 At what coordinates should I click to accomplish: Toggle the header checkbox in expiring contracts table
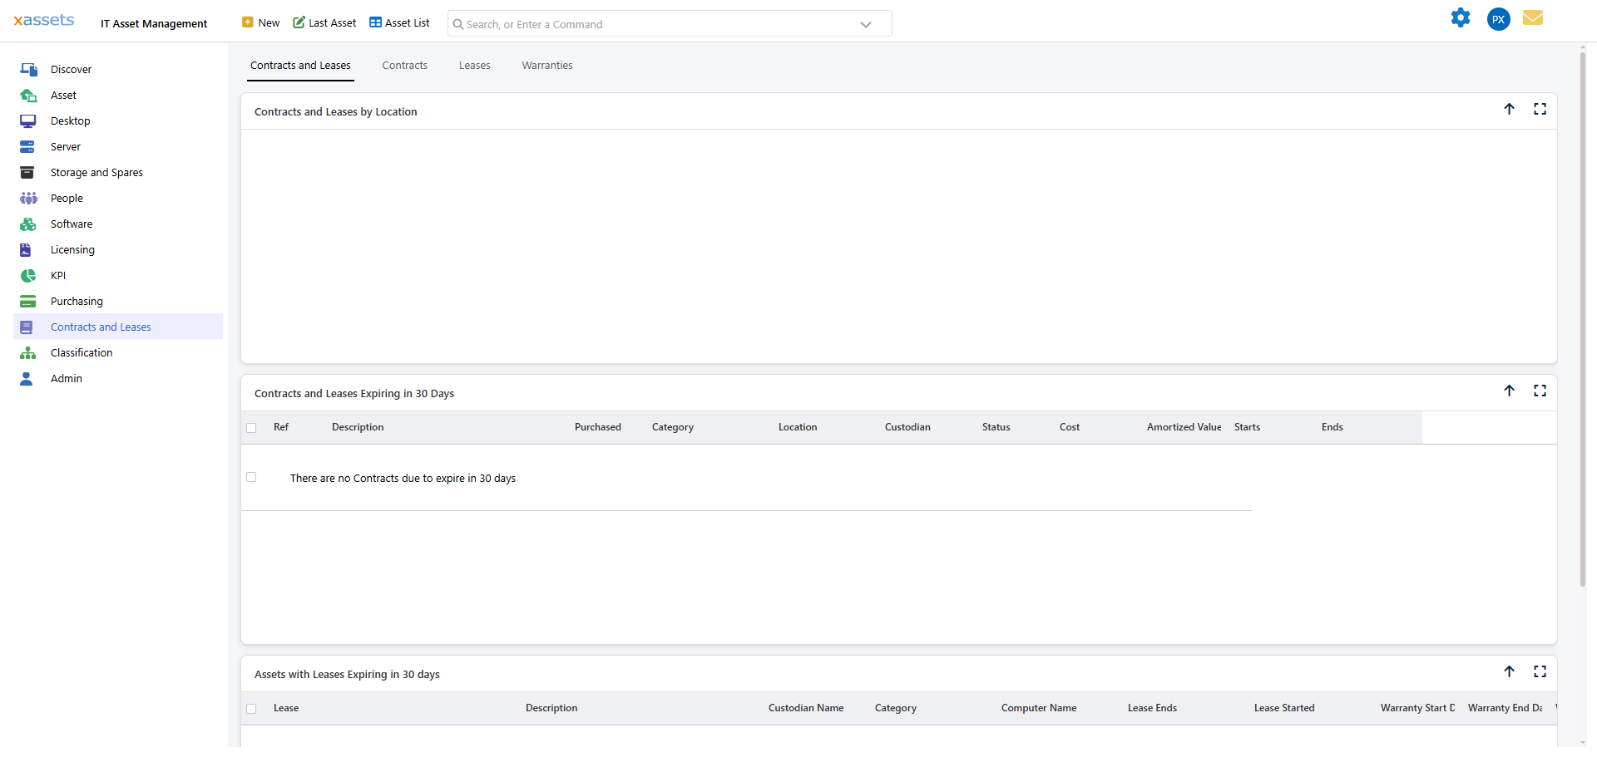[x=252, y=428]
